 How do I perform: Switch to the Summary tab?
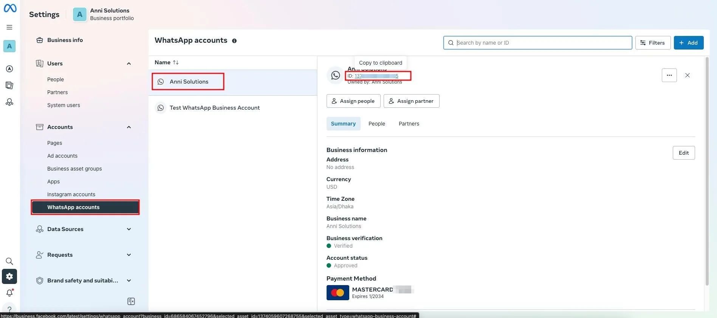click(x=343, y=124)
